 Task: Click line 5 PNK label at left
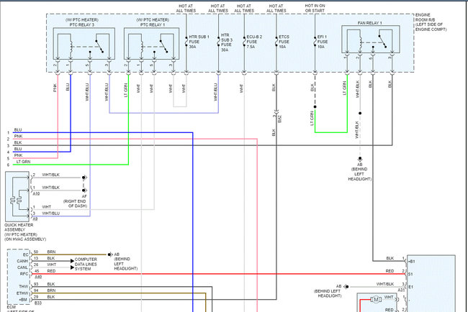18,155
